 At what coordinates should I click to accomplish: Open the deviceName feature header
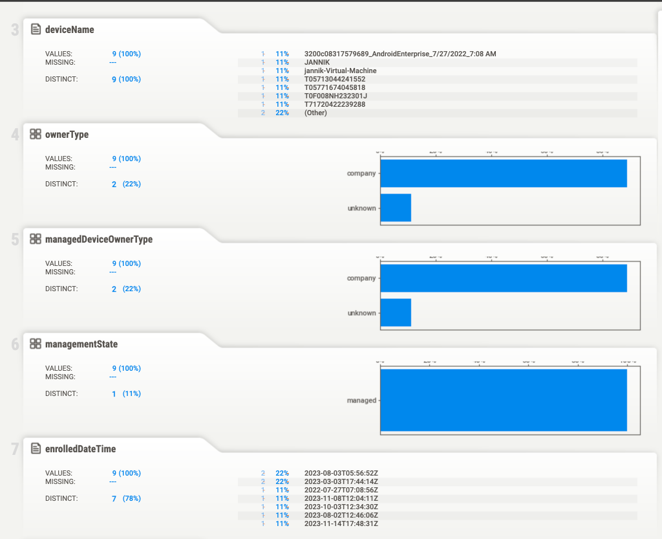pyautogui.click(x=69, y=29)
